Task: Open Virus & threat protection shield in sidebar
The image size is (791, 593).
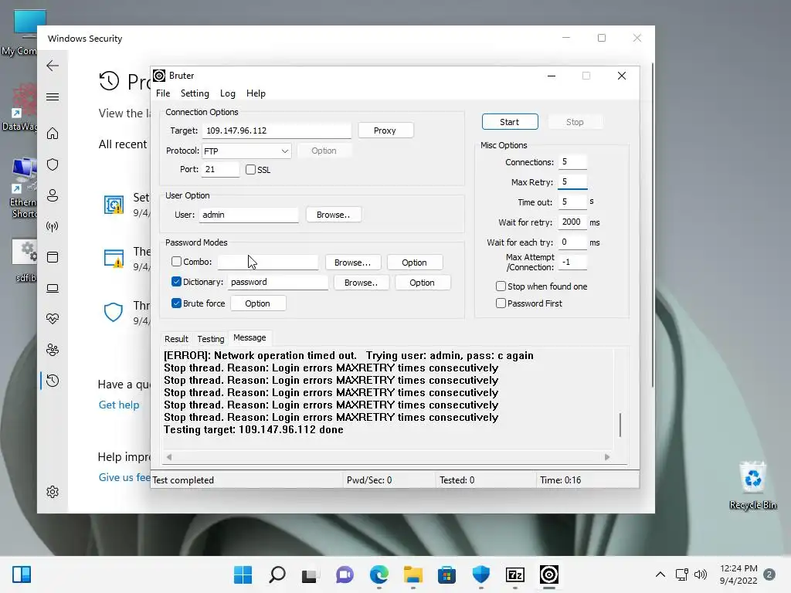Action: pyautogui.click(x=53, y=164)
